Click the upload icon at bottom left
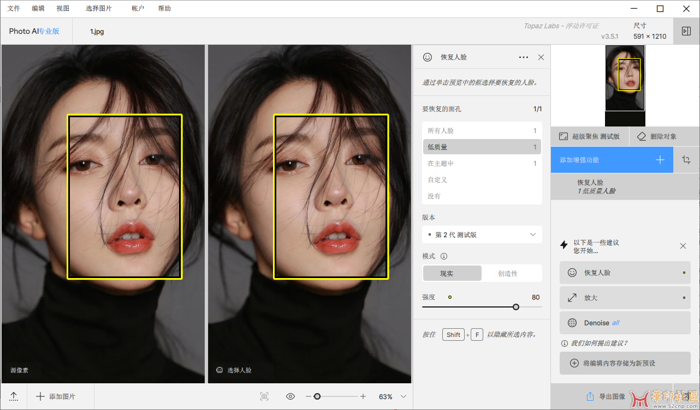The width and height of the screenshot is (700, 410). click(14, 396)
